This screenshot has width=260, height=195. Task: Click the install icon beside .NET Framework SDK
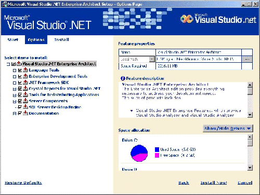pos(25,82)
